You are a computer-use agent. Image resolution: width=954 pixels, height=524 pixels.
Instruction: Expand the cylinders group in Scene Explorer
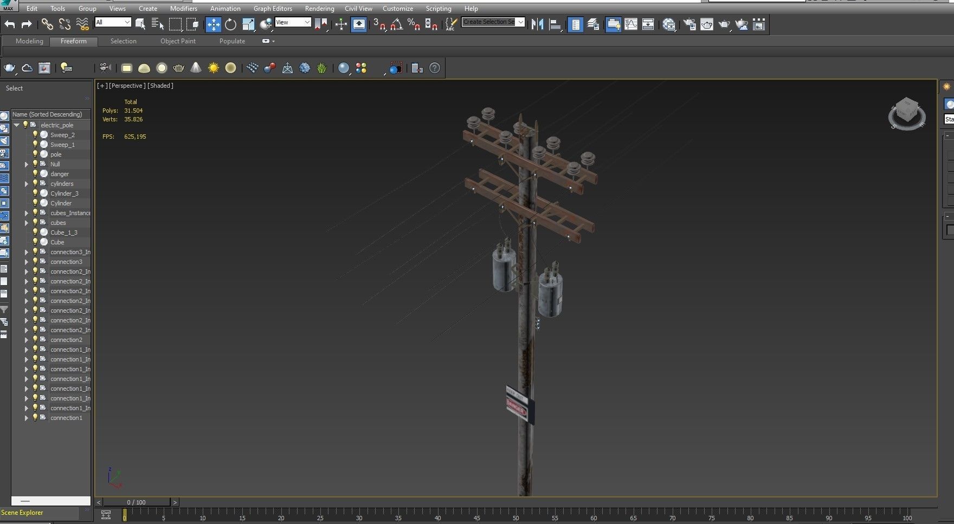point(26,184)
